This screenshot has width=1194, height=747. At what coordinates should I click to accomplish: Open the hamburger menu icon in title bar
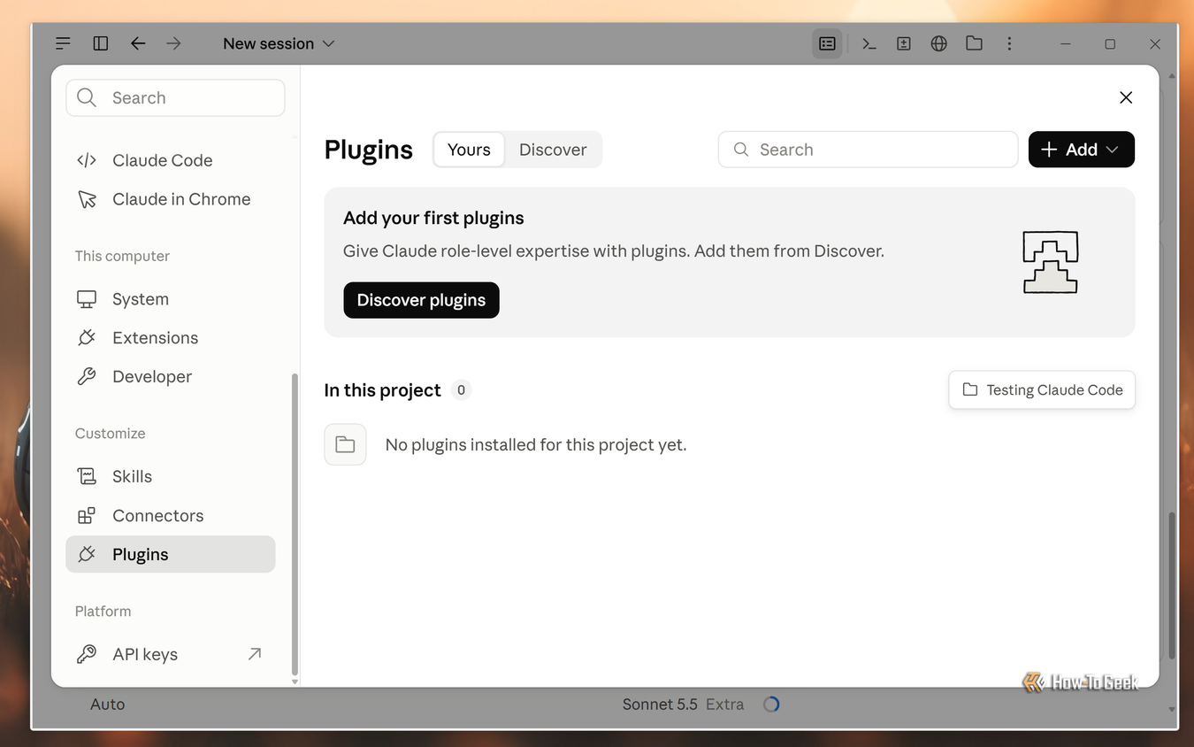(63, 43)
